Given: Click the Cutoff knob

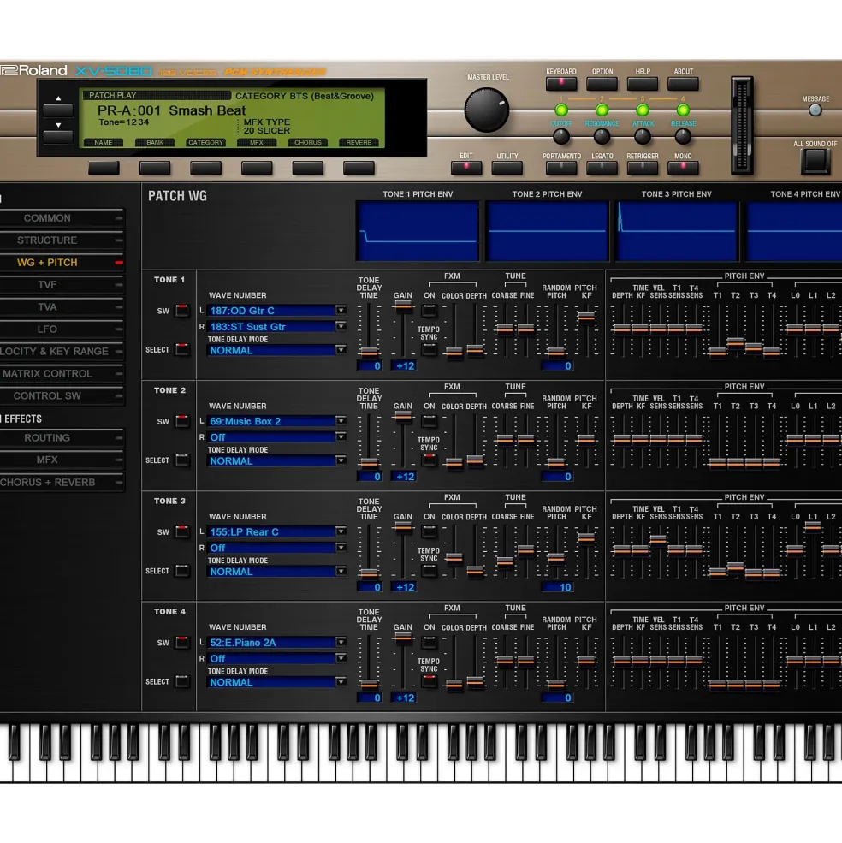Looking at the screenshot, I should point(560,137).
